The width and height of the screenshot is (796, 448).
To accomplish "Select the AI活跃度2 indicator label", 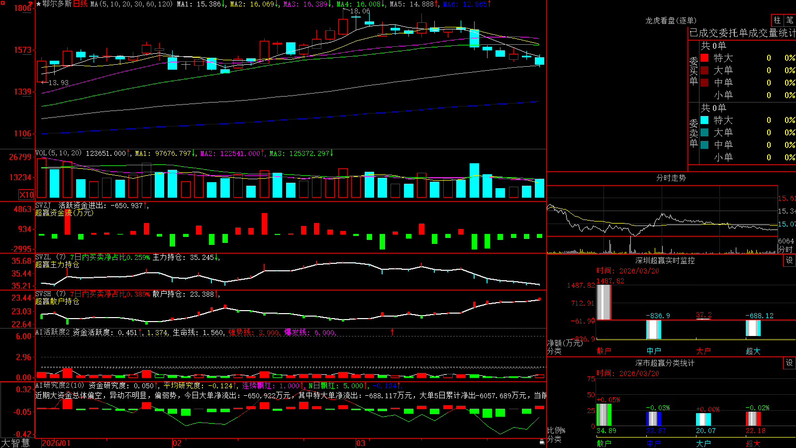I will click(53, 332).
